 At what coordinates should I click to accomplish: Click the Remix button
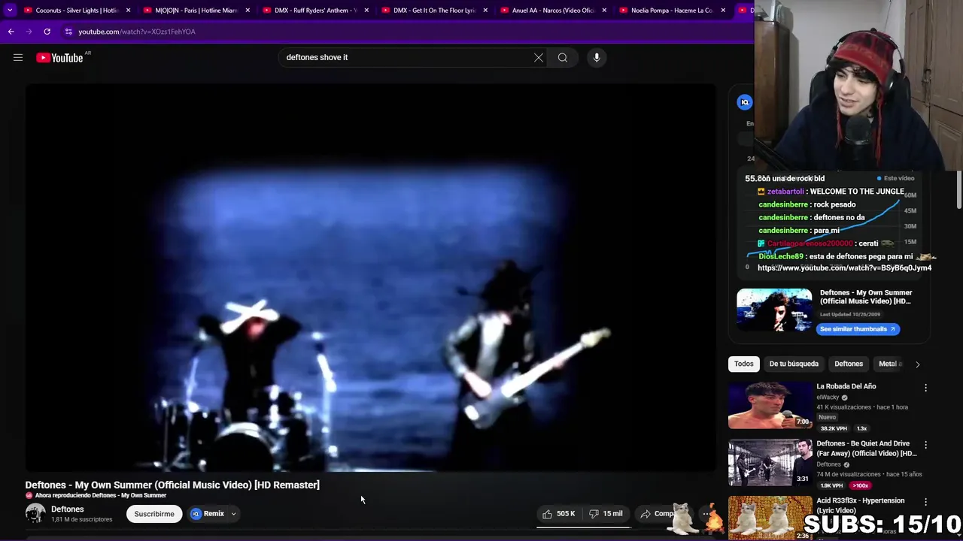point(208,514)
